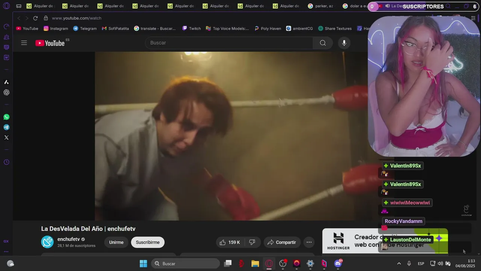
Task: Open Aria AI assistant in sidebar
Action: (x=6, y=82)
